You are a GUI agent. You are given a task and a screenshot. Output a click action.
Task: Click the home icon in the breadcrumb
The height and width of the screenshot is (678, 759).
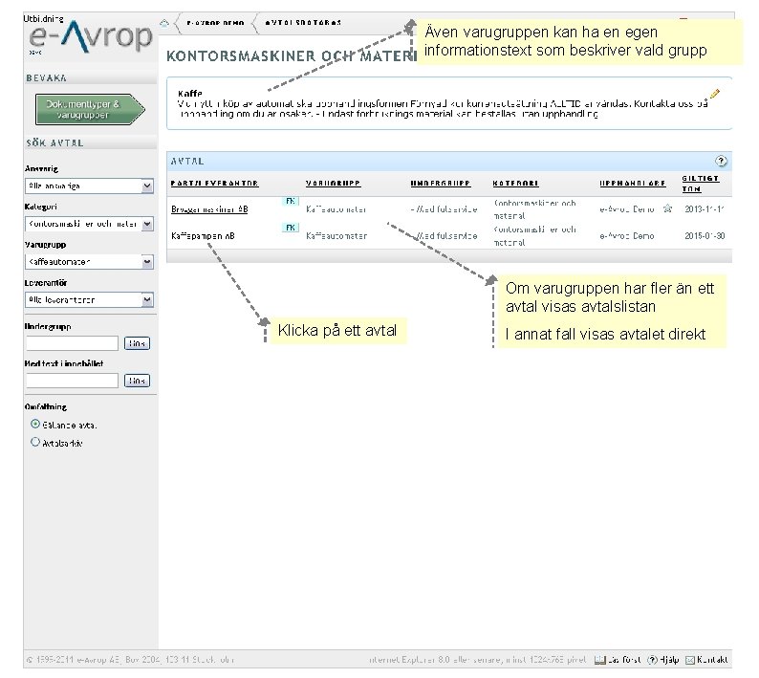point(164,23)
